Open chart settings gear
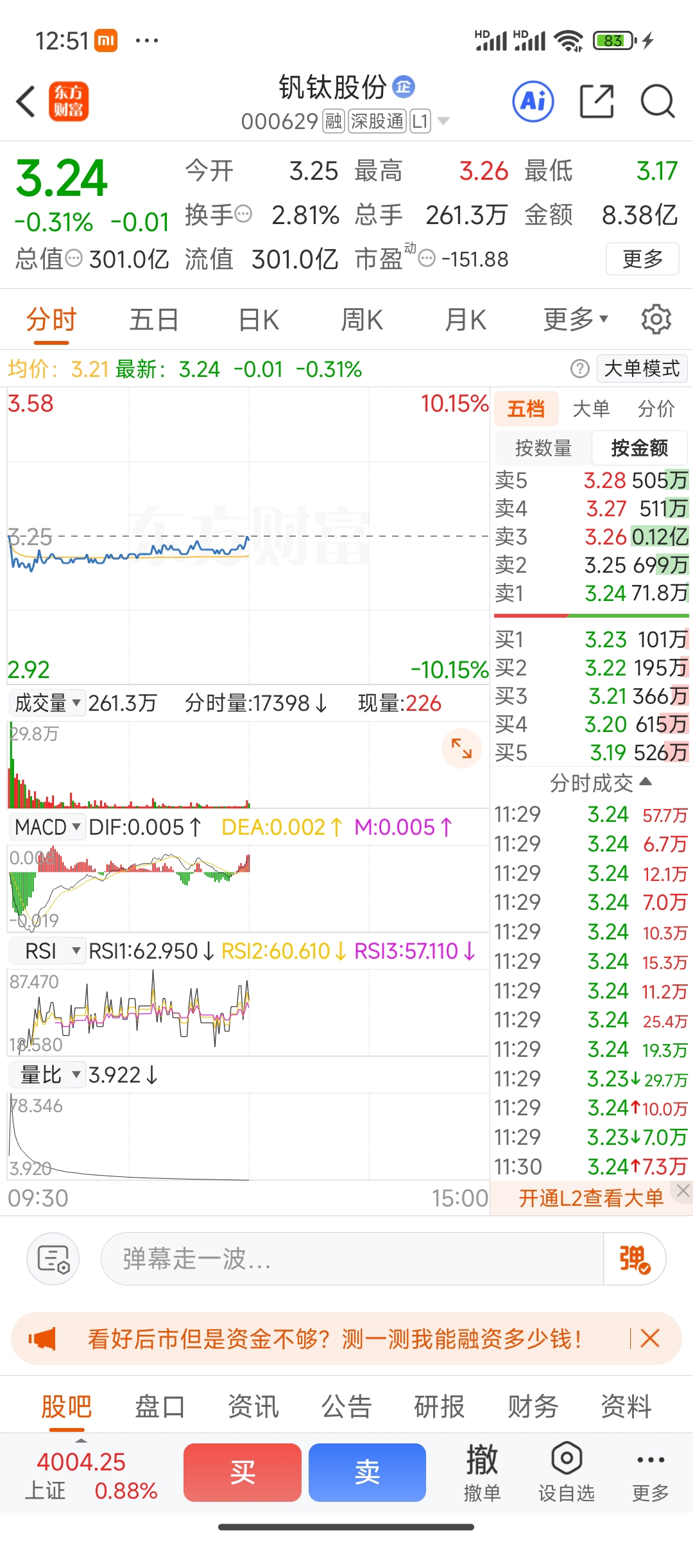The height and width of the screenshot is (1541, 693). click(x=656, y=319)
